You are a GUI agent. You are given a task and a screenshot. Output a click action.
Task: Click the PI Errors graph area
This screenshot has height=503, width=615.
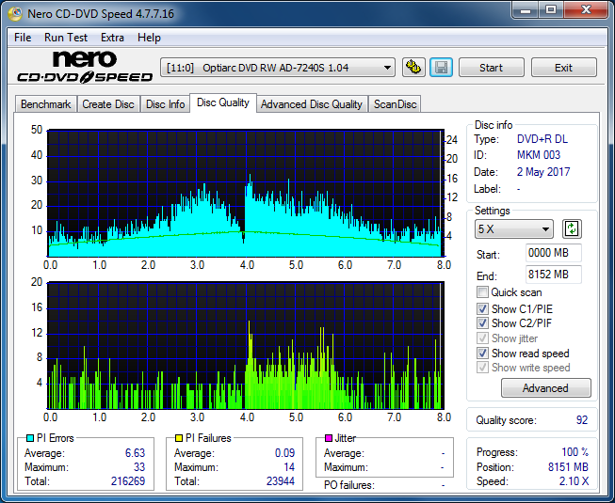click(x=246, y=194)
